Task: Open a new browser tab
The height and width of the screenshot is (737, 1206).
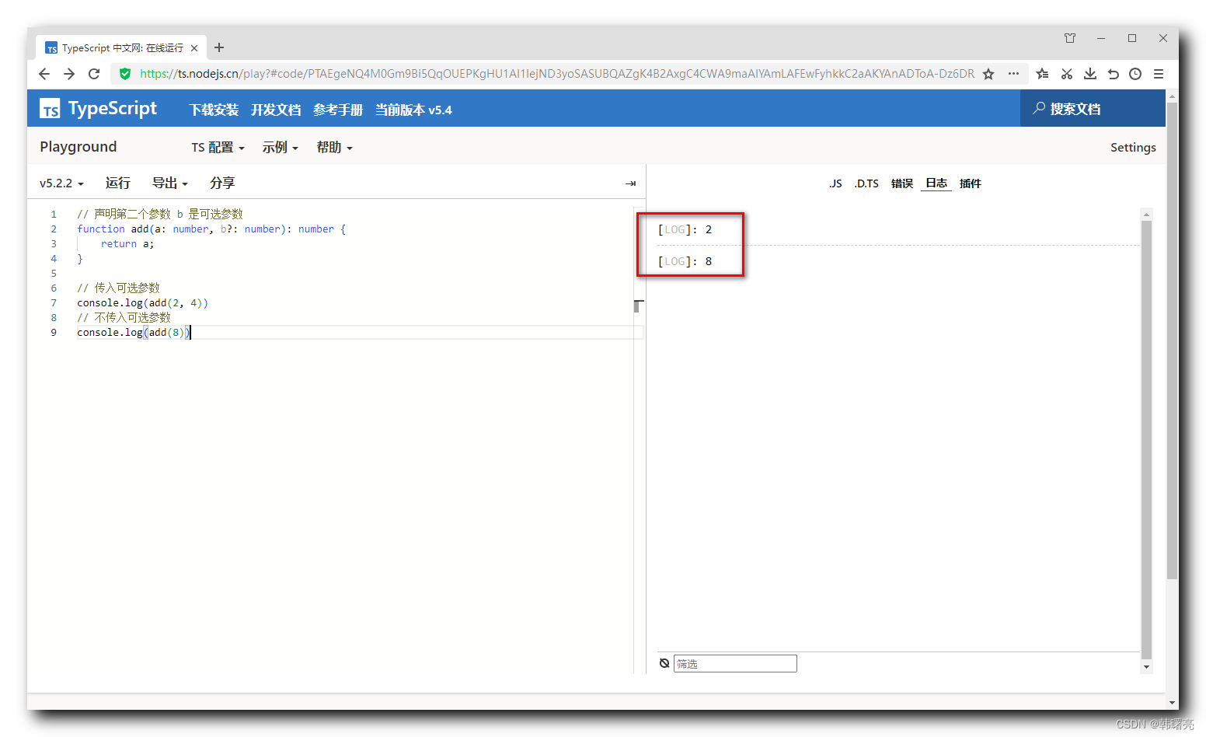Action: pyautogui.click(x=219, y=47)
